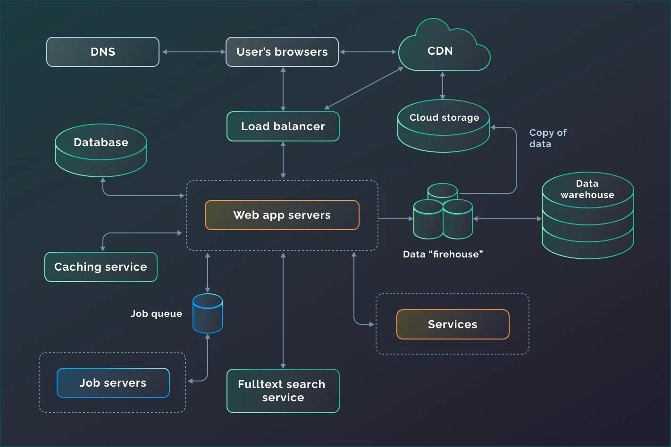The image size is (671, 447).
Task: Click the blue Job servers box
Action: pyautogui.click(x=113, y=383)
